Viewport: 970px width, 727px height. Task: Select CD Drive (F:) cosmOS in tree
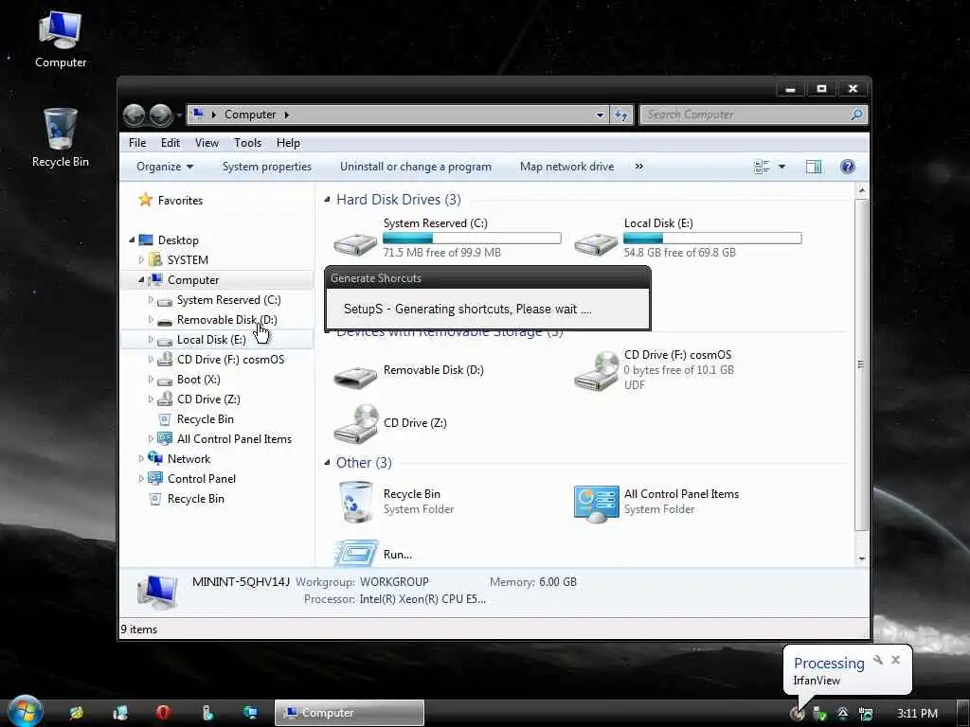(230, 360)
